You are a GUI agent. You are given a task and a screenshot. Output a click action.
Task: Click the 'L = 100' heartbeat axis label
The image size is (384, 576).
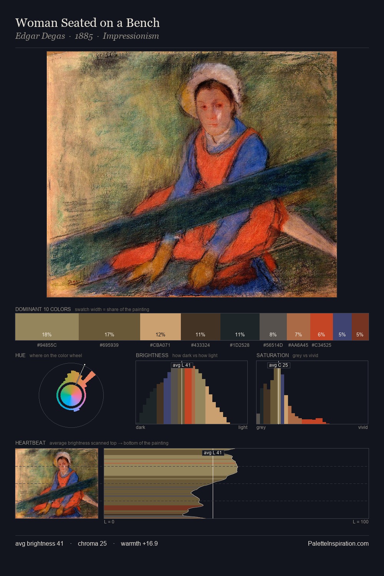(361, 522)
